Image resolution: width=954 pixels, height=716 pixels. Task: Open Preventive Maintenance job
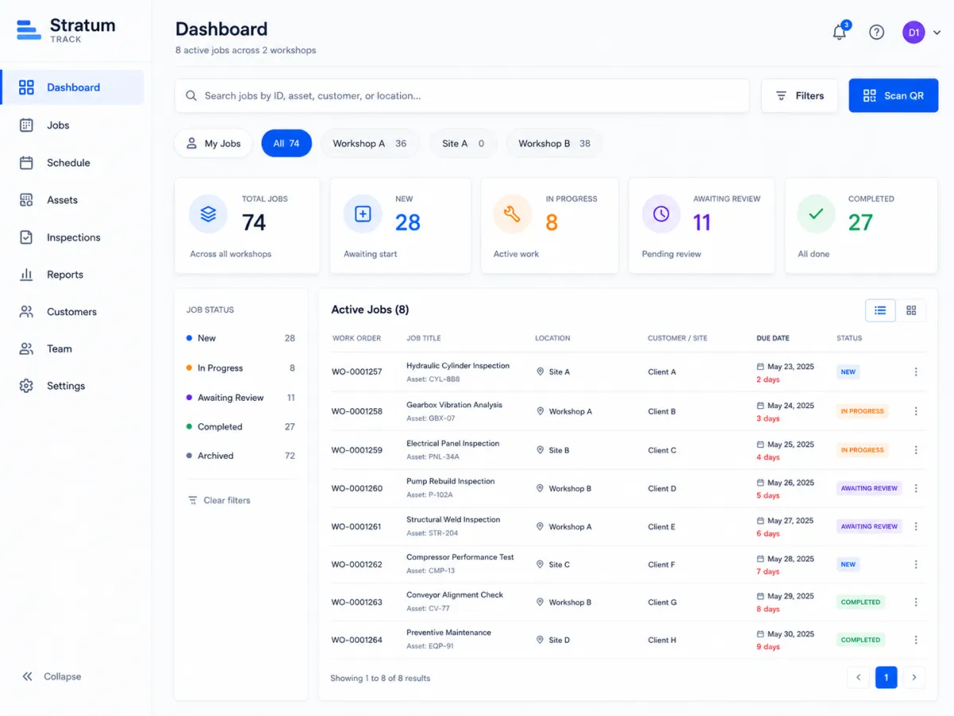pyautogui.click(x=448, y=632)
